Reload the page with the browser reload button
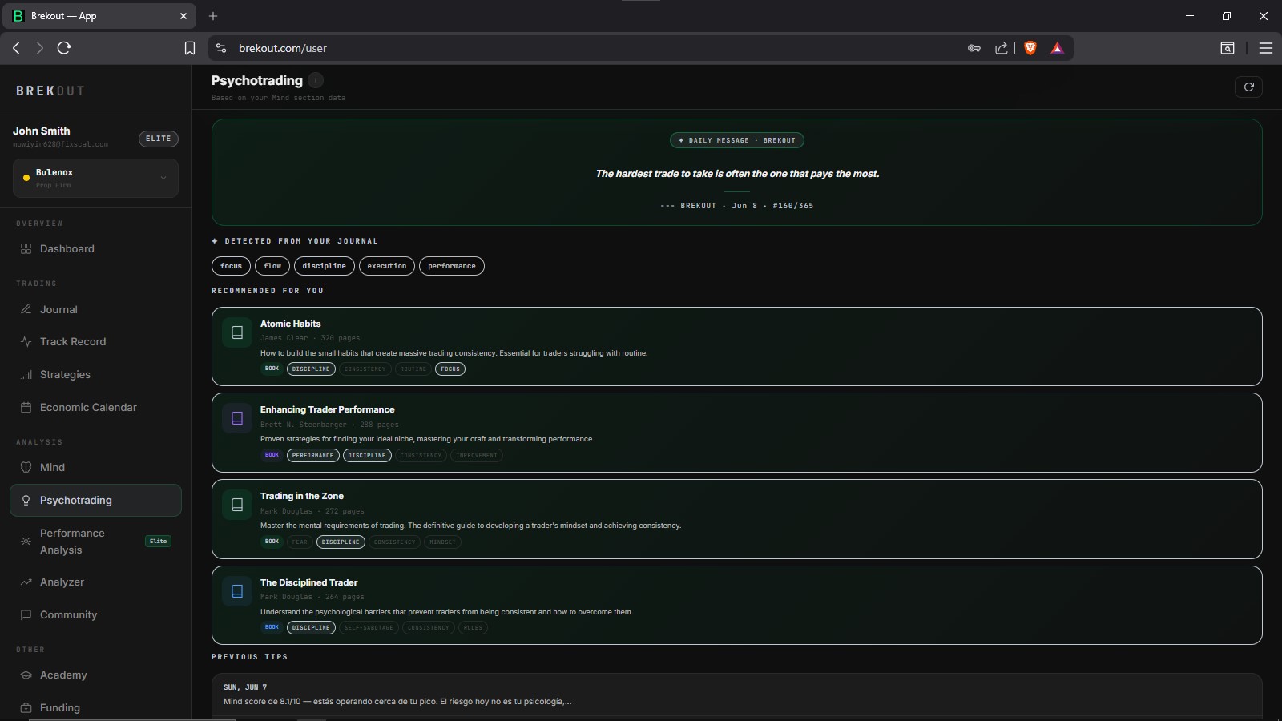Image resolution: width=1282 pixels, height=721 pixels. 64,48
